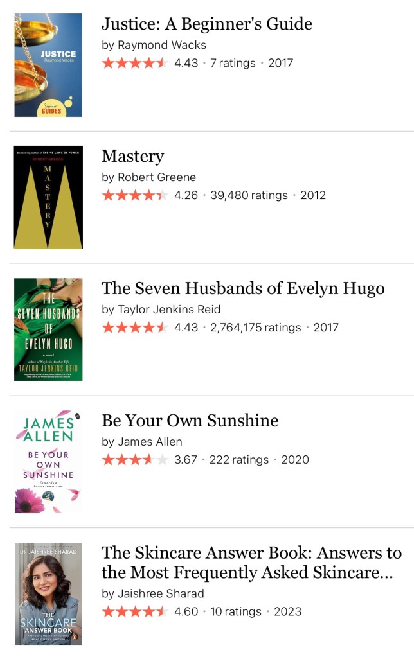Tap the star rating for Justice book
414x657 pixels.
pos(134,63)
